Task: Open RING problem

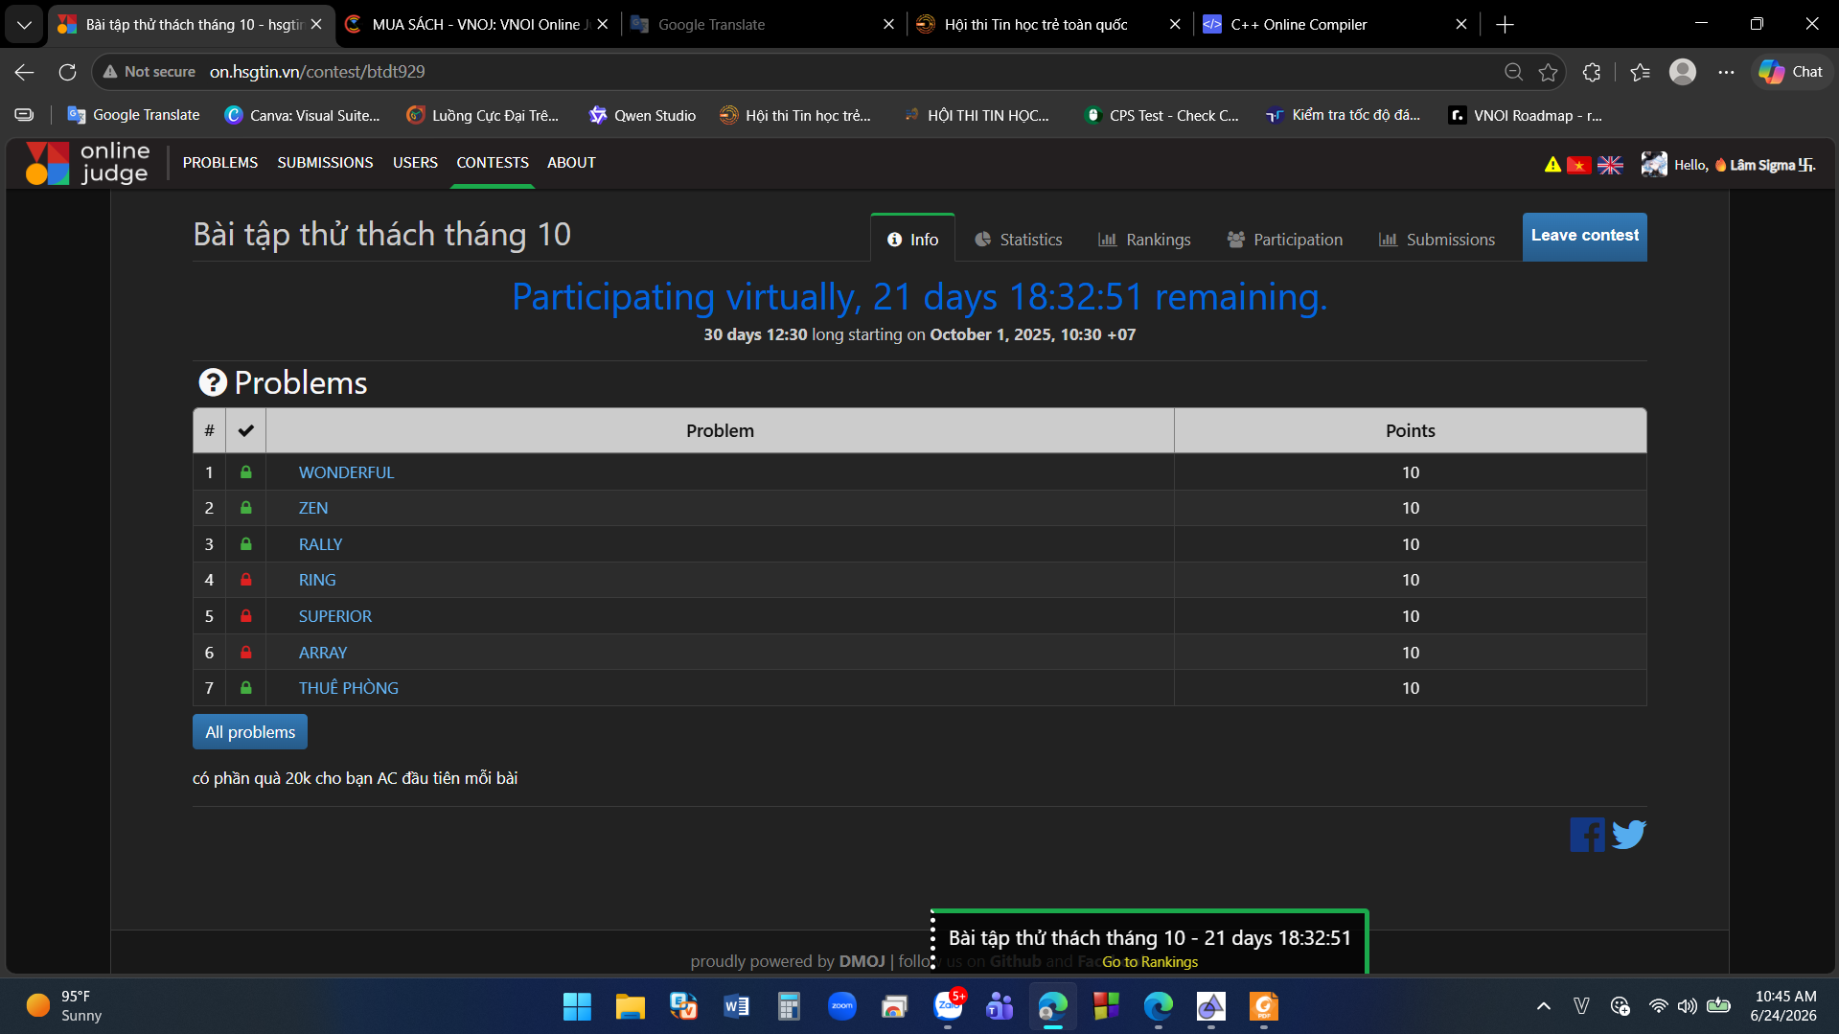Action: tap(317, 580)
